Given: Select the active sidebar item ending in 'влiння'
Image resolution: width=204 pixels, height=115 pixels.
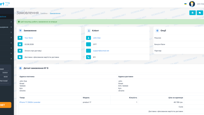Looking at the screenshot, I should [x=7, y=17].
